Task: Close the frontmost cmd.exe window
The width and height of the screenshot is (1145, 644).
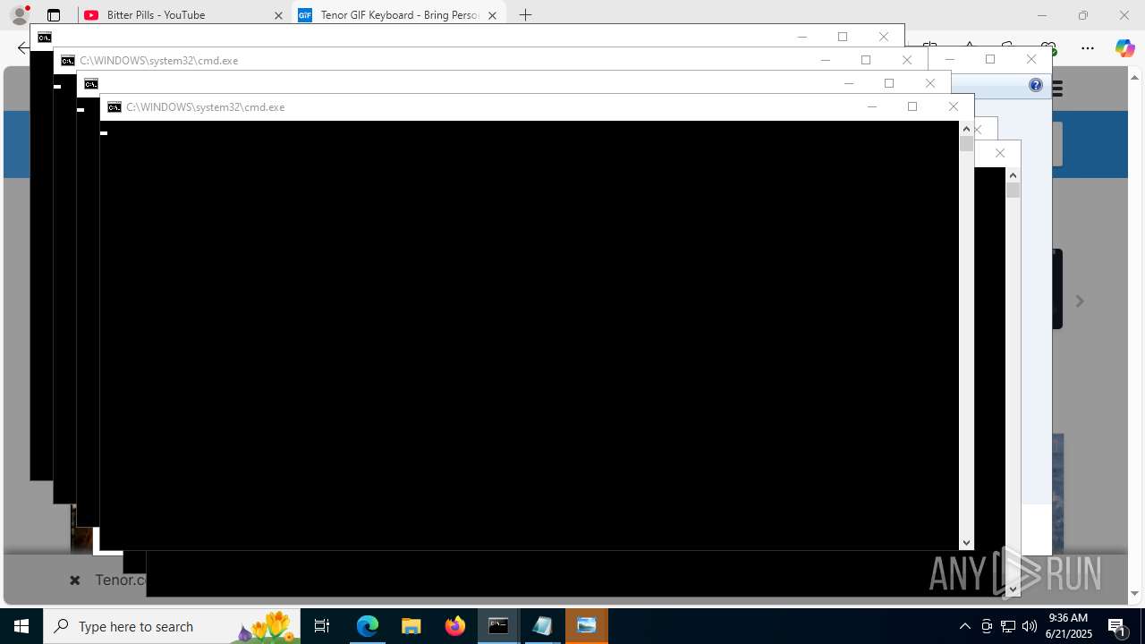Action: point(954,107)
